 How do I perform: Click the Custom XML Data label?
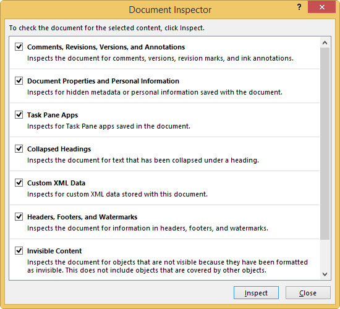(56, 183)
